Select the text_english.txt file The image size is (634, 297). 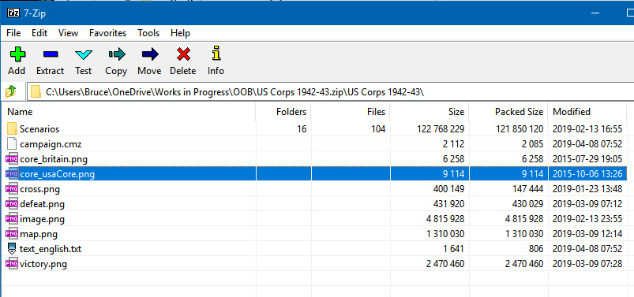pyautogui.click(x=44, y=249)
